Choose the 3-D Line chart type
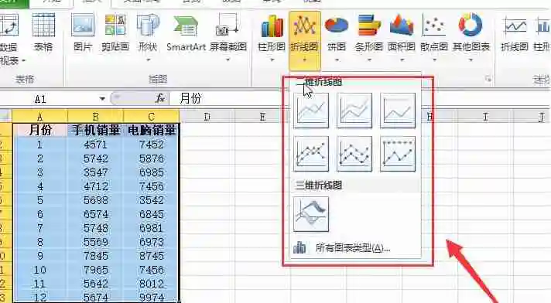 (311, 214)
